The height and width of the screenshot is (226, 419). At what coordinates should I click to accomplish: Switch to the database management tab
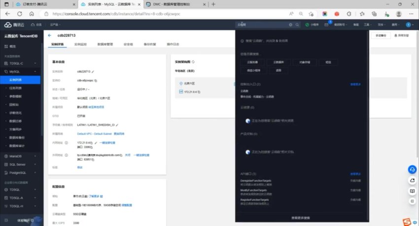pos(105,44)
